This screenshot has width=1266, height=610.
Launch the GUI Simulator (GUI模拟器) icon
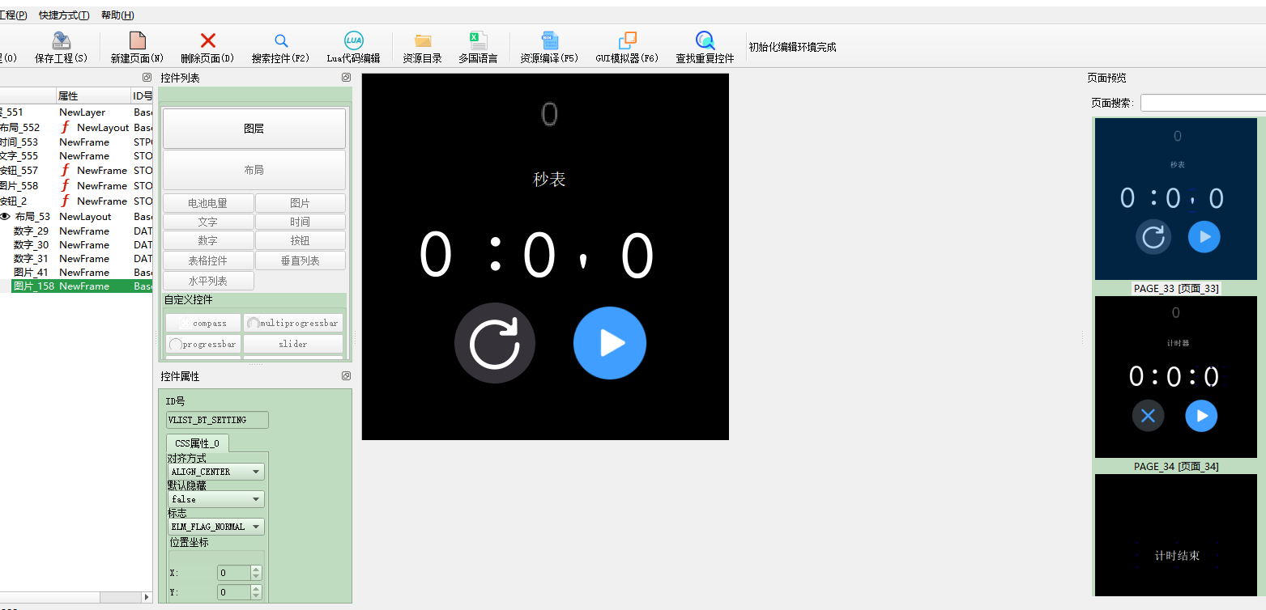pos(627,40)
